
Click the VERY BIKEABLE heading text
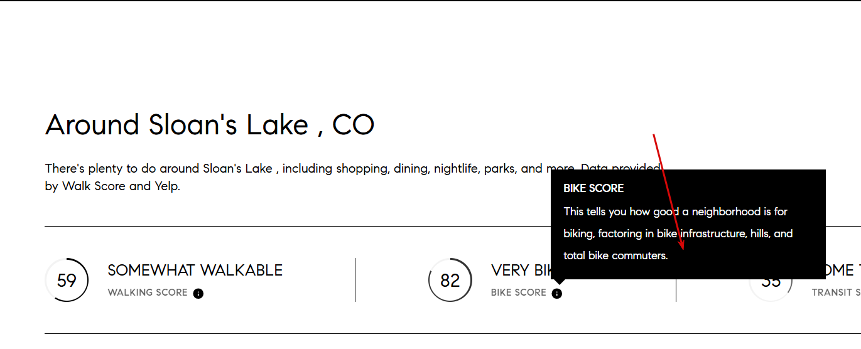click(521, 271)
